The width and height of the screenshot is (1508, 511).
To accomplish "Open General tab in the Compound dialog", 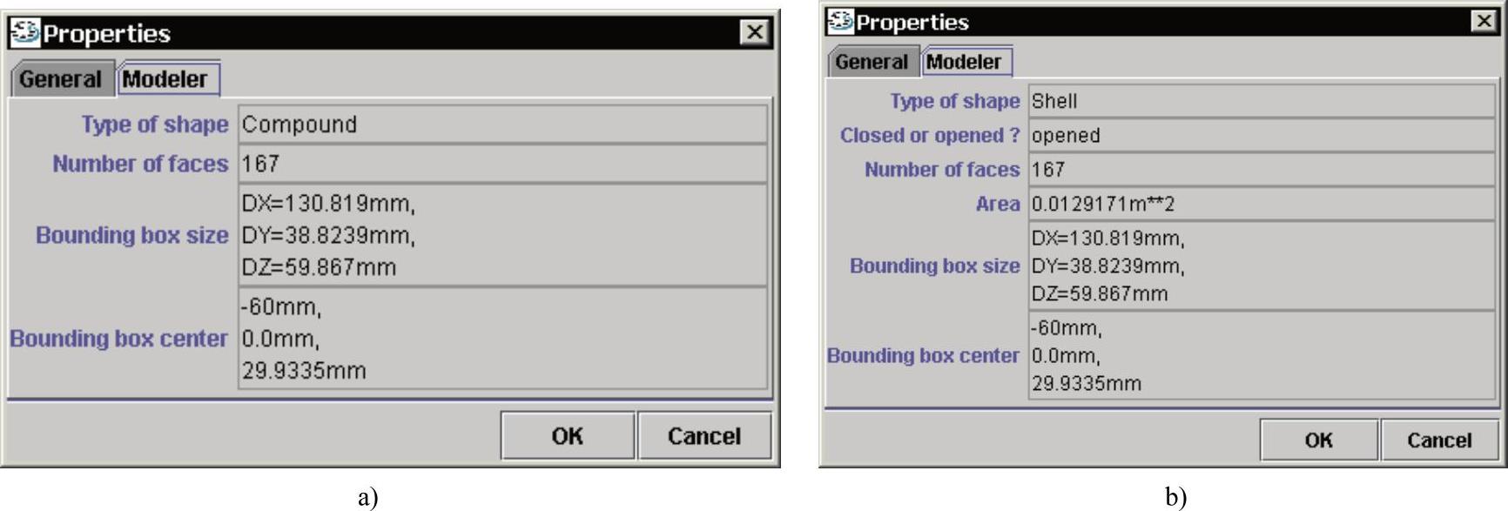I will 60,79.
